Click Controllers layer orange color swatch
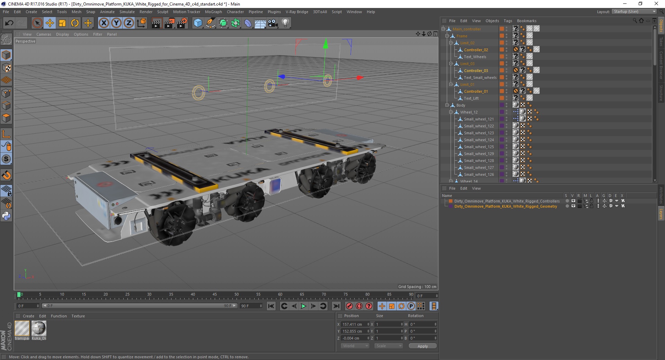The height and width of the screenshot is (360, 665). point(451,201)
